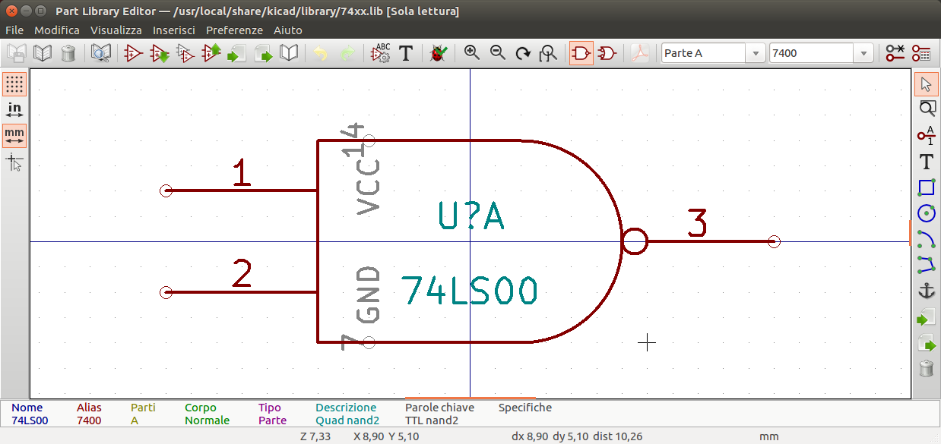Open the Modifica menu
Screen dimensions: 941x444
57,30
